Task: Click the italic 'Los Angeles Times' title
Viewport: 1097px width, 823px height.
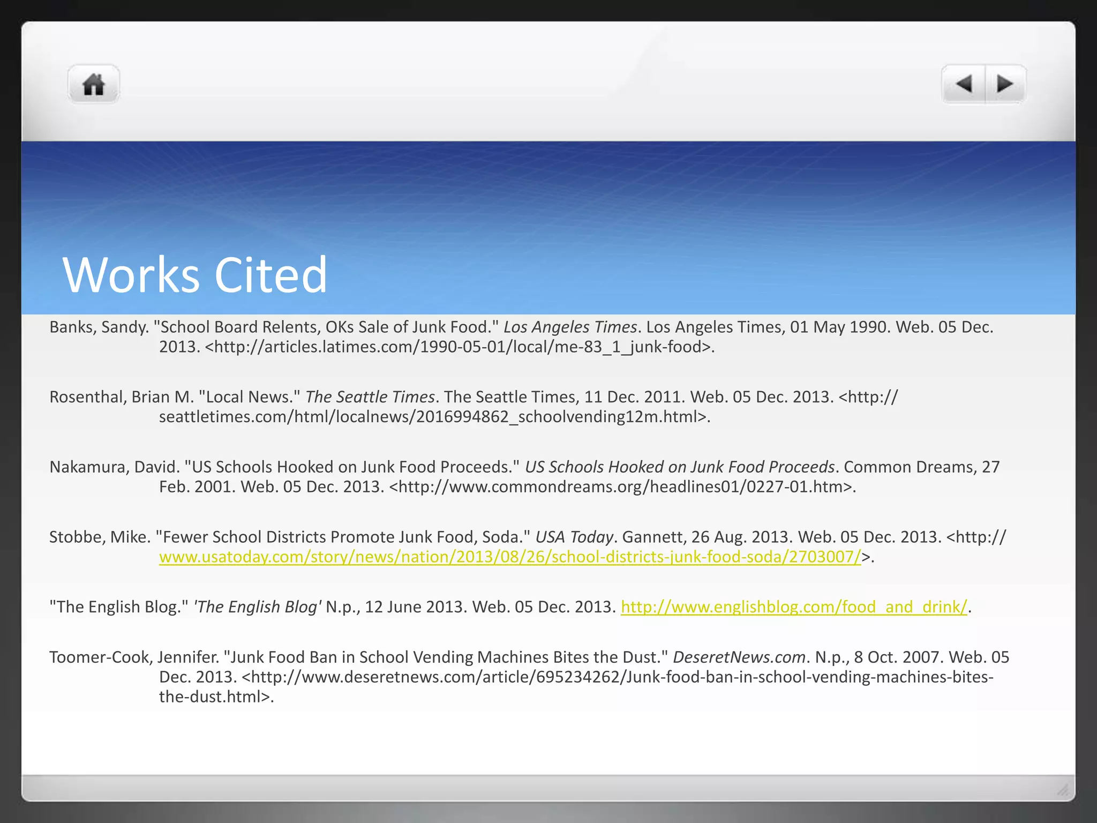Action: [x=570, y=327]
